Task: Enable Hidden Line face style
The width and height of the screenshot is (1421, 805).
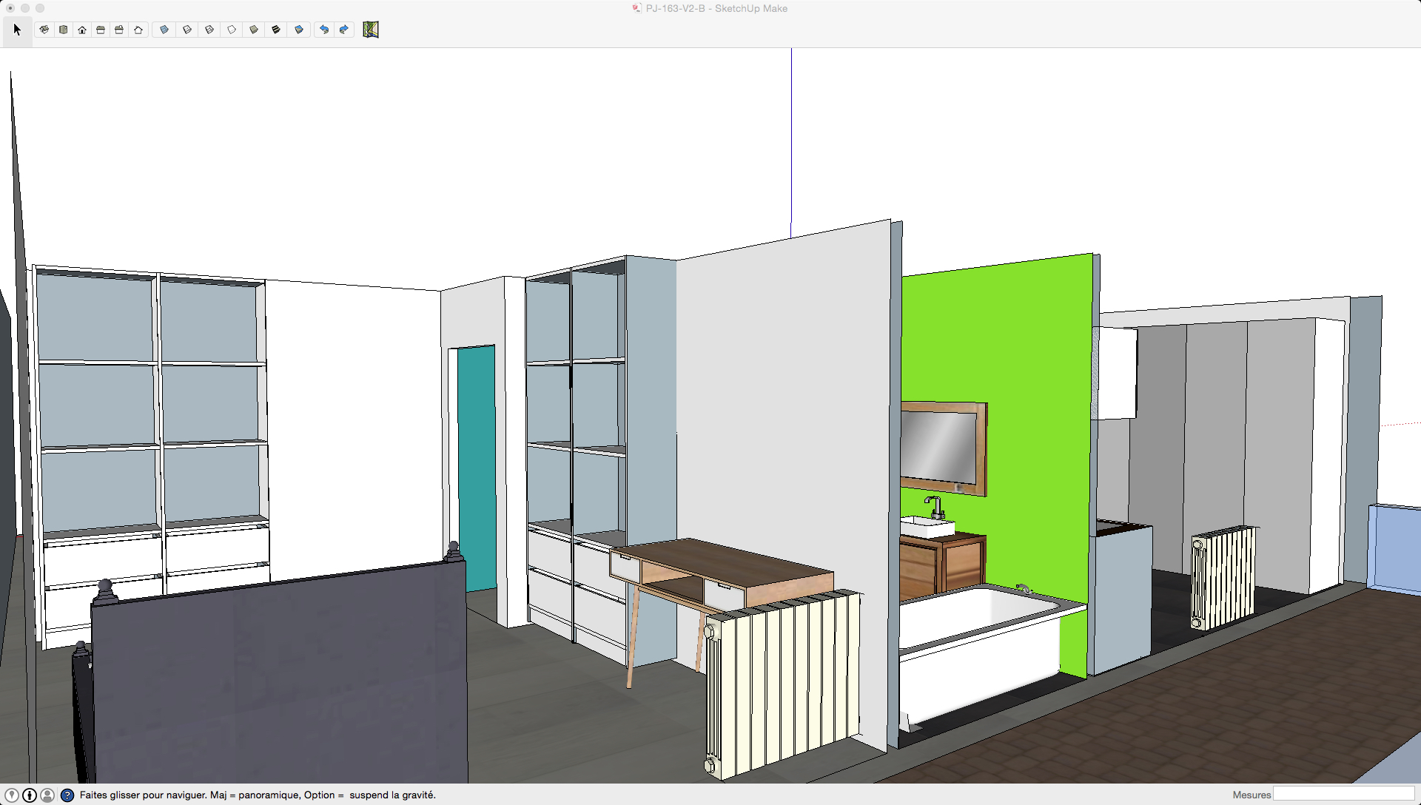Action: point(232,30)
